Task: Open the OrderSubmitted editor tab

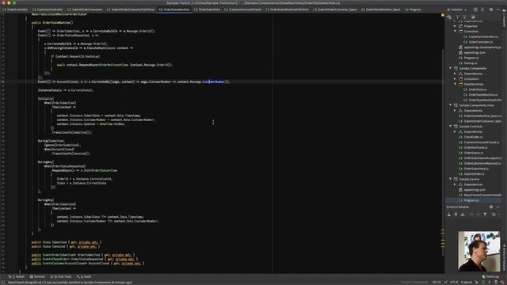Action: pyautogui.click(x=207, y=9)
